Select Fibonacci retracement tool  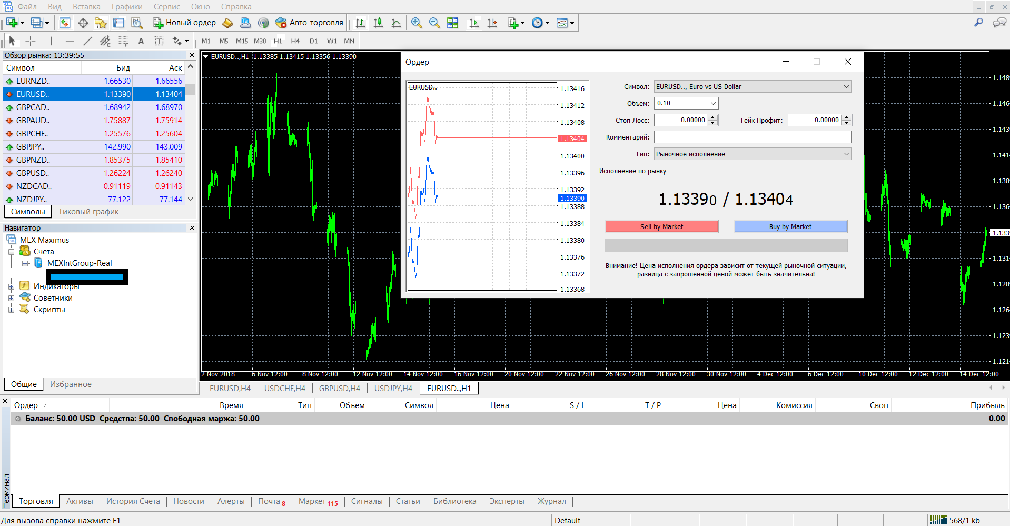tap(123, 41)
